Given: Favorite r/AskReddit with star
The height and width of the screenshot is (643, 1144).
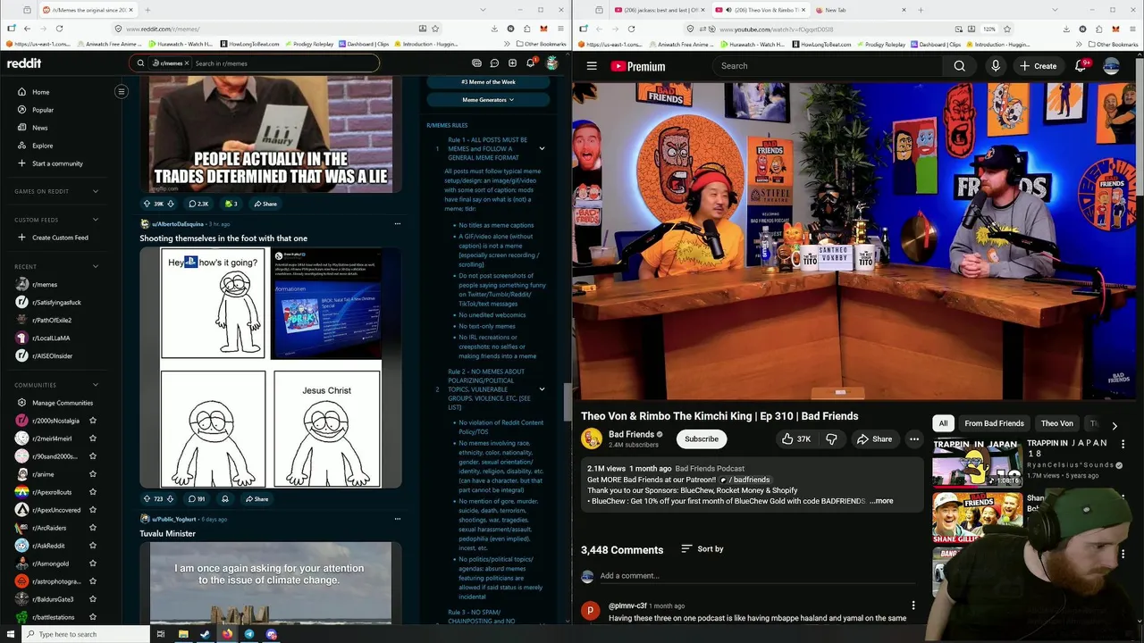Looking at the screenshot, I should [x=93, y=546].
